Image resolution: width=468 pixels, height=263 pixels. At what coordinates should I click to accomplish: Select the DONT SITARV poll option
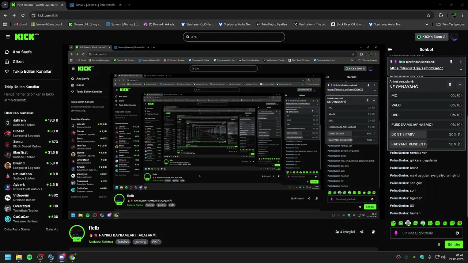click(426, 134)
